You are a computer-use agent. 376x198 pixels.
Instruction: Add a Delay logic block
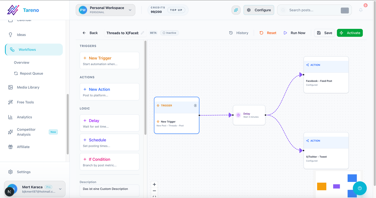coord(110,123)
